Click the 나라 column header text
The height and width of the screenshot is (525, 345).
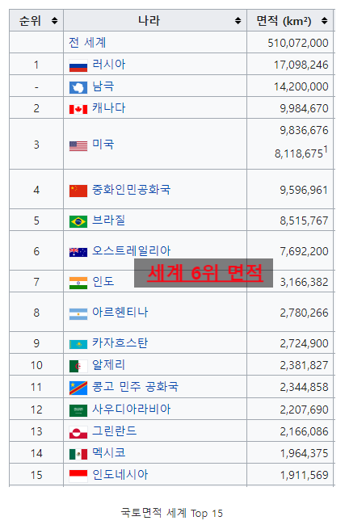coord(149,21)
